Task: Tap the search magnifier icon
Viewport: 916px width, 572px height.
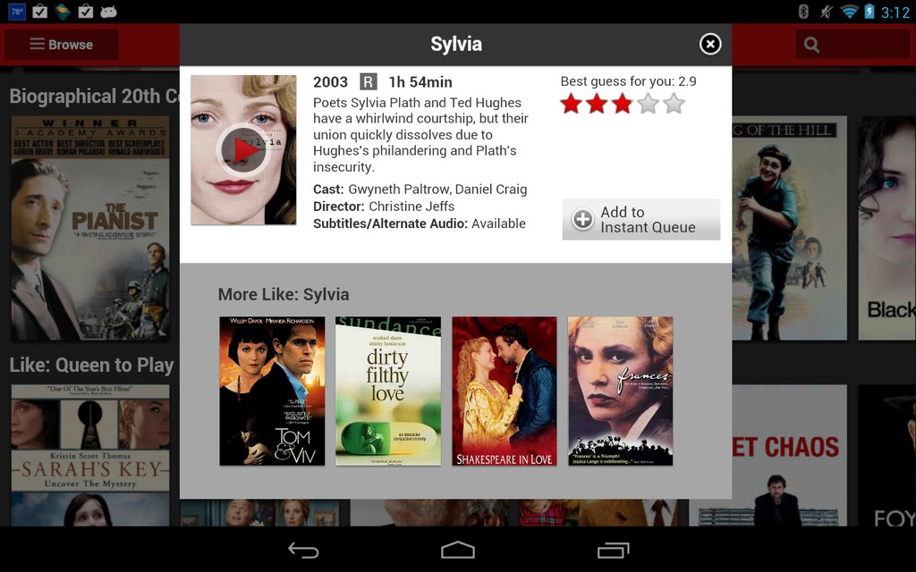Action: coord(810,45)
